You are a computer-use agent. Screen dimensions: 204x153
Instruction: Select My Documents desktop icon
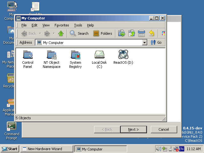[x=9, y=35]
